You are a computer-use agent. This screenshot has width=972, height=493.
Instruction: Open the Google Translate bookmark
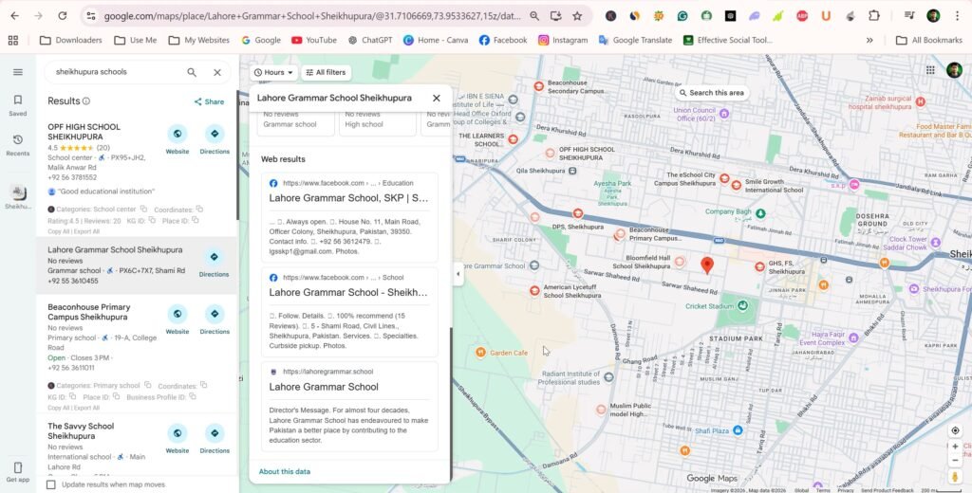[x=635, y=40]
